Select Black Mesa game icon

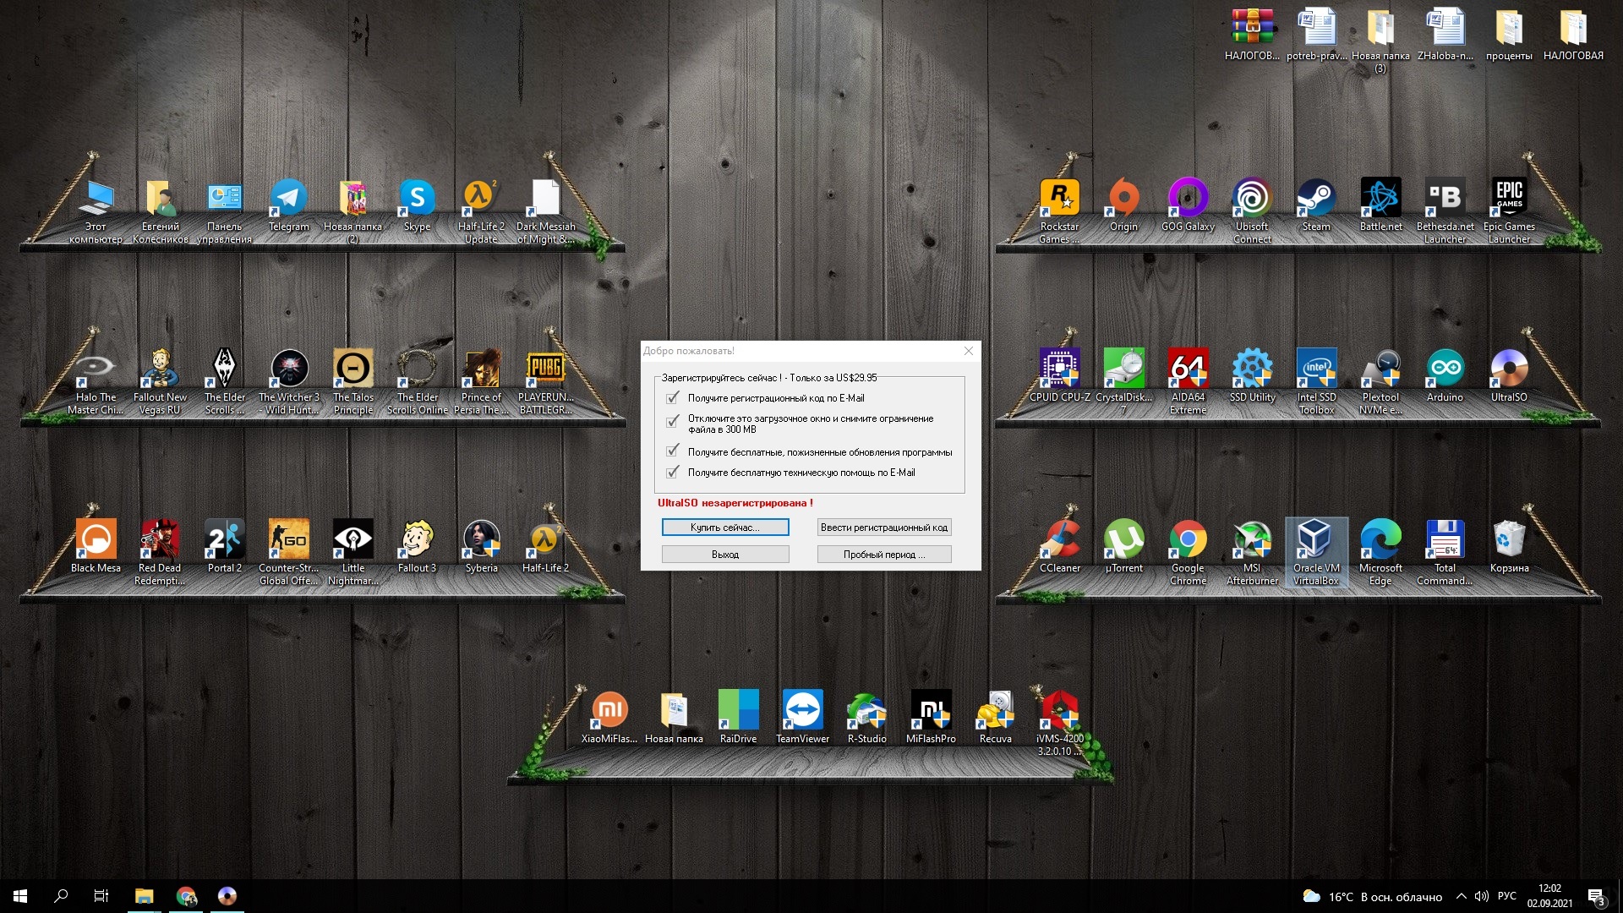(x=96, y=547)
